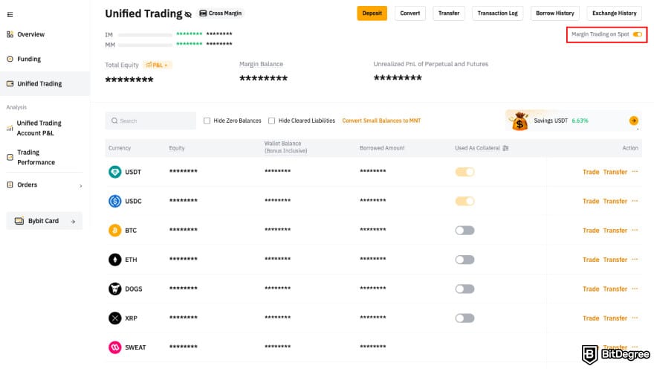654x369 pixels.
Task: Click the Orders sidebar icon
Action: click(10, 184)
